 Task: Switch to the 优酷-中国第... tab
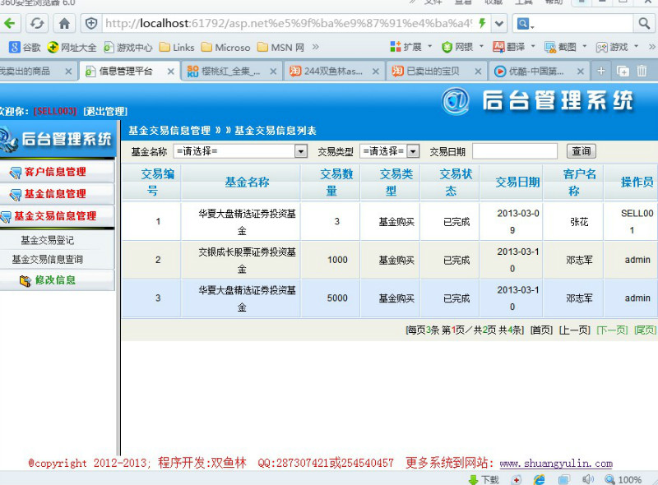[535, 72]
